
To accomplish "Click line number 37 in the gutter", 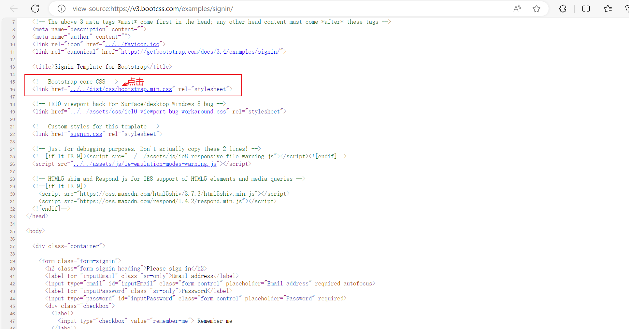I will (12, 246).
